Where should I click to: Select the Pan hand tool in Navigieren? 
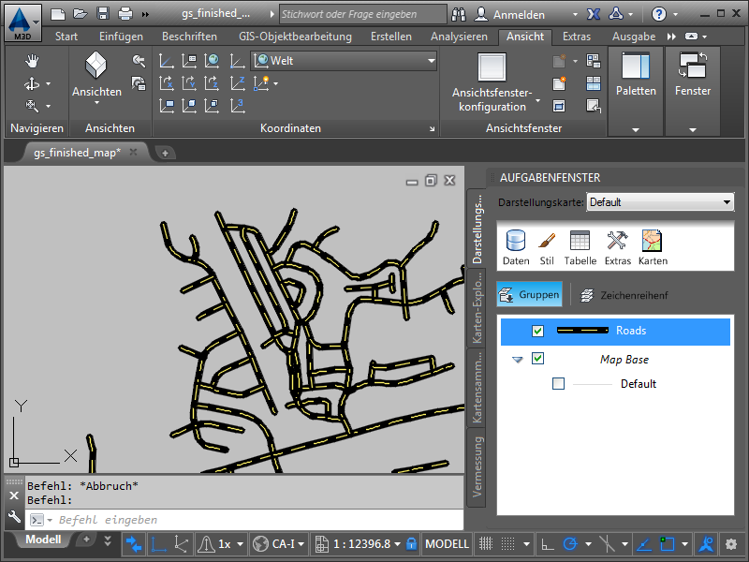(x=33, y=61)
